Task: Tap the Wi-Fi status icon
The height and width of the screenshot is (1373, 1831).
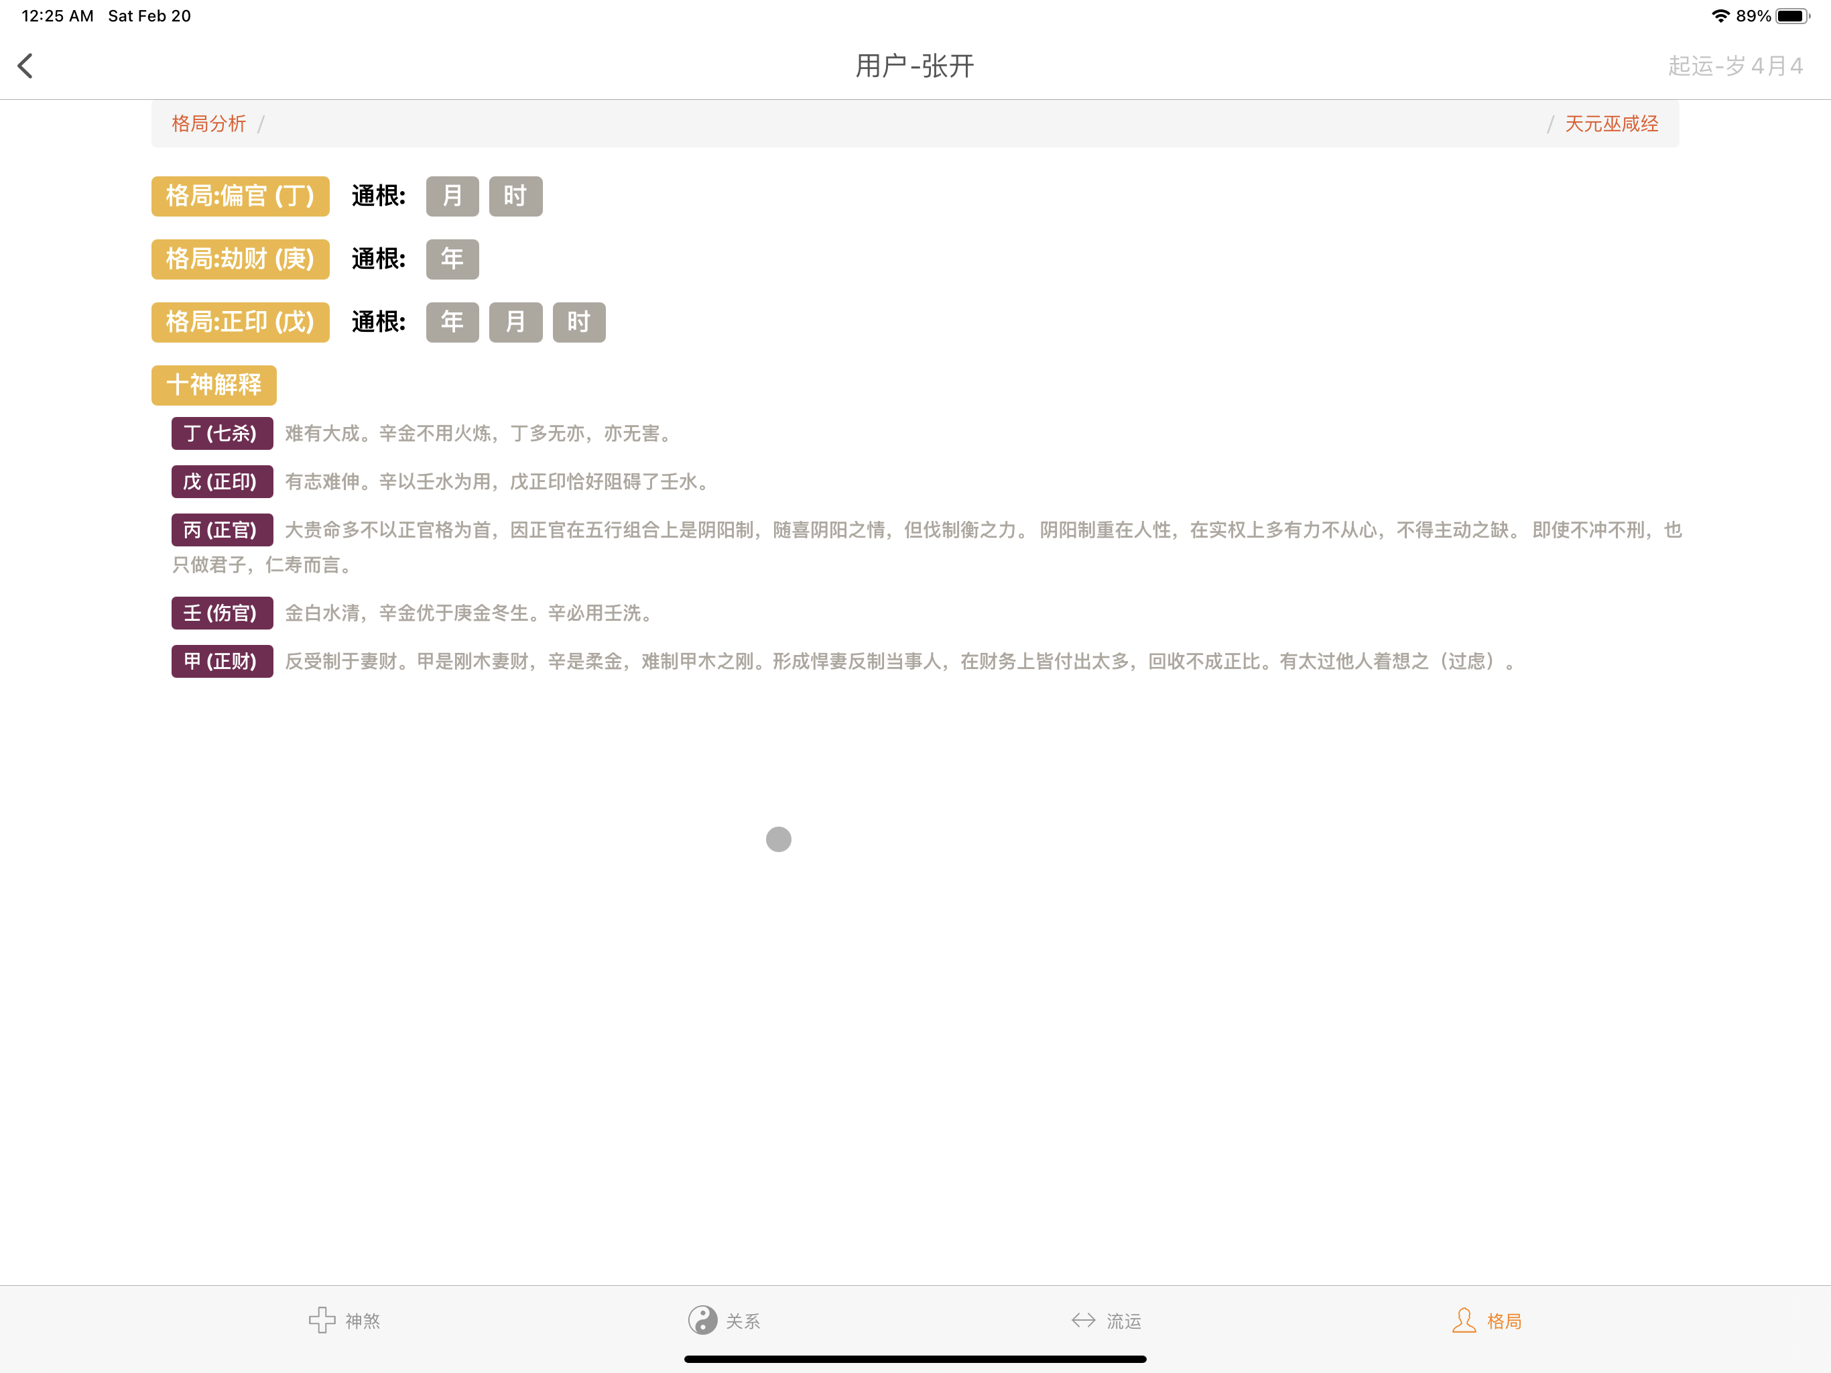Action: [1721, 15]
